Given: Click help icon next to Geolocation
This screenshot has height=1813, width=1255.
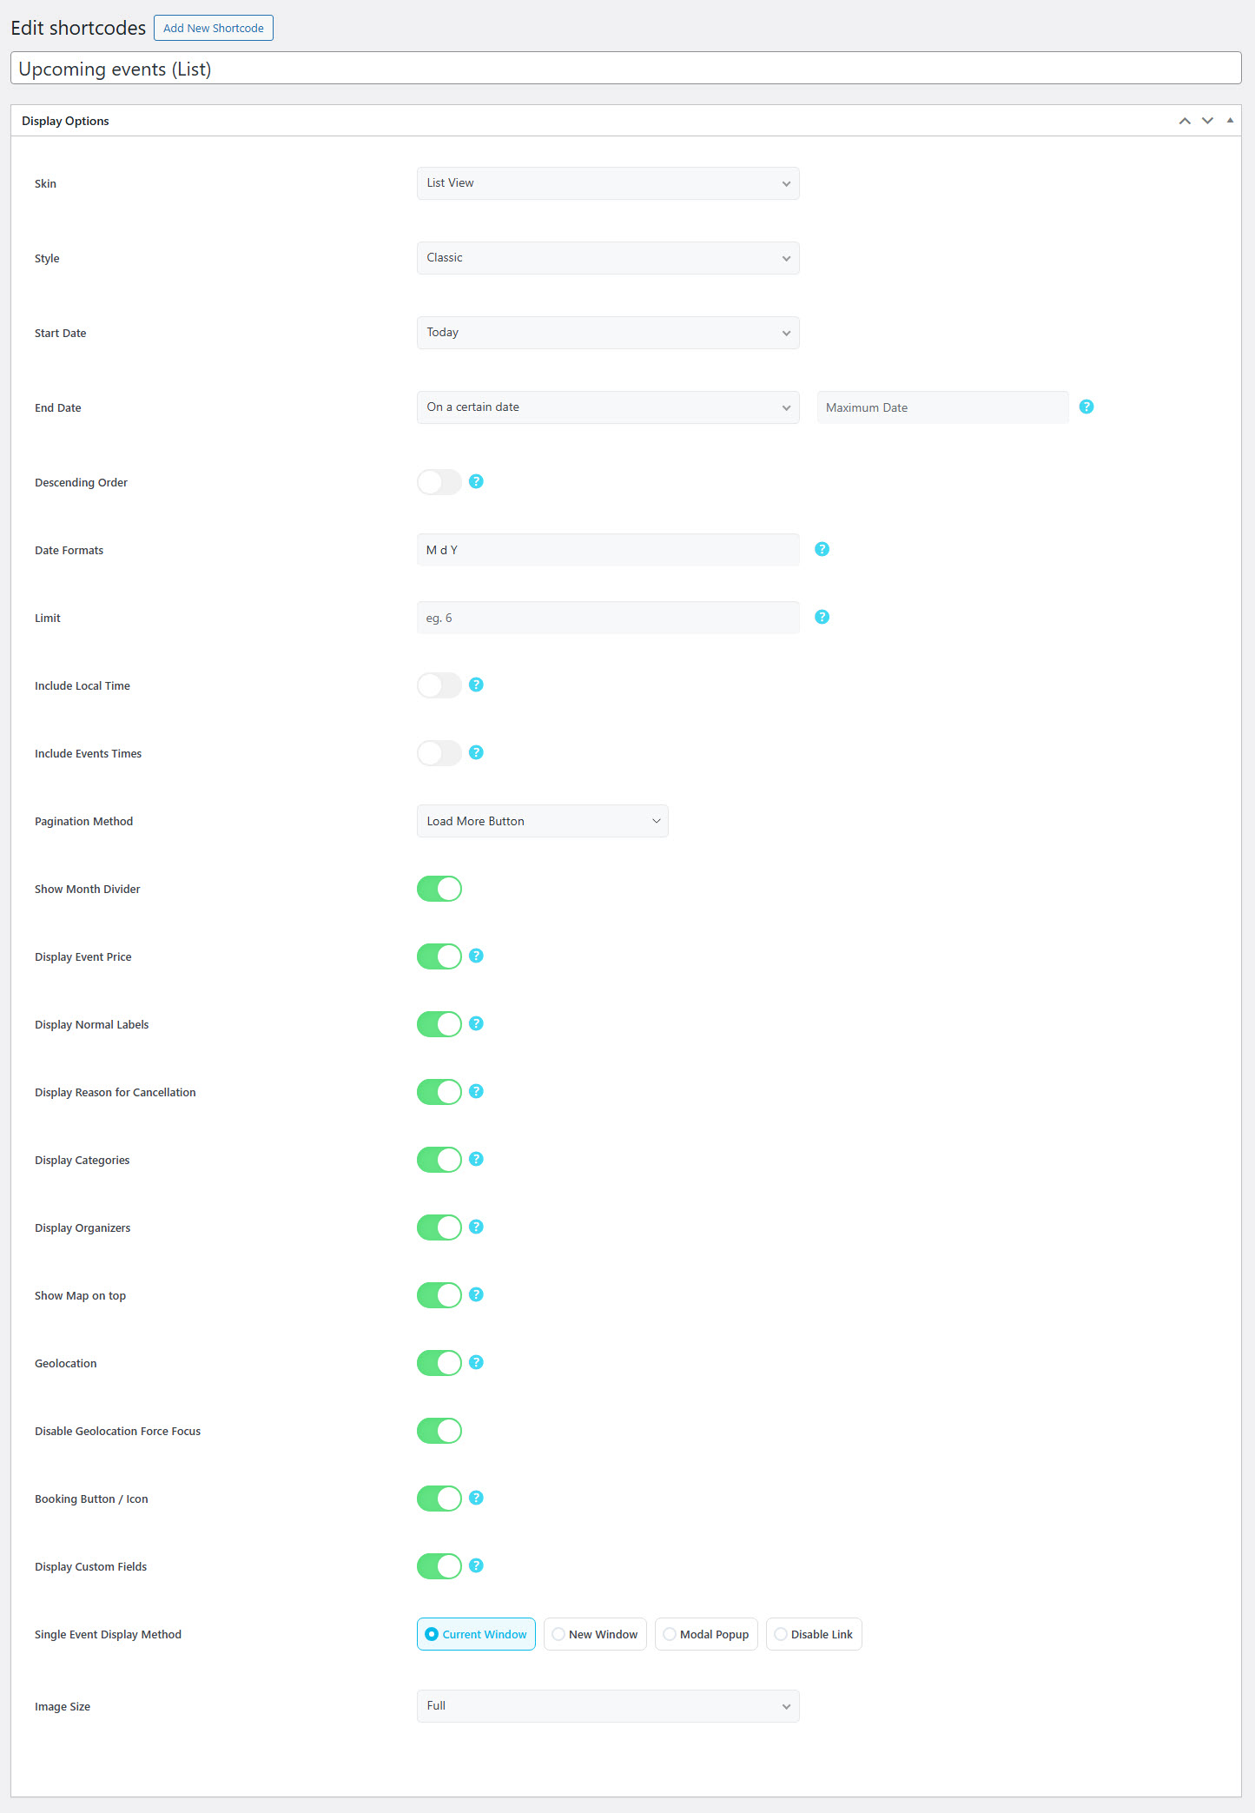Looking at the screenshot, I should (x=476, y=1362).
